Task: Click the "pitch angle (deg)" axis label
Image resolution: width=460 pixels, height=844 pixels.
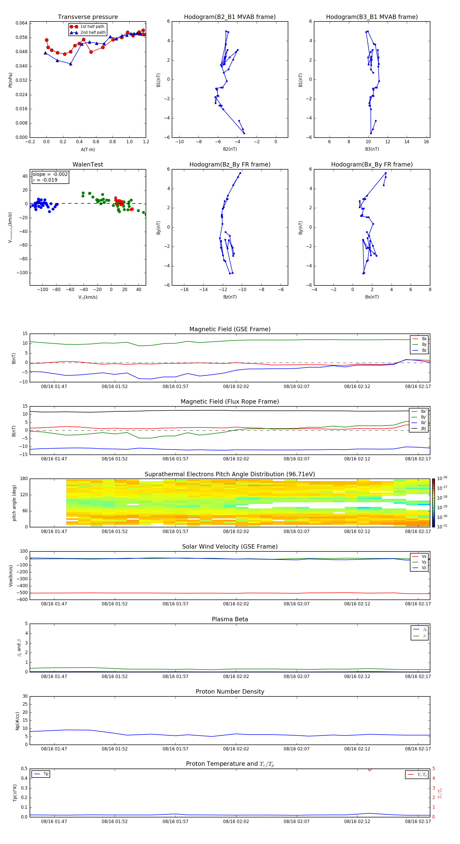Action: [x=14, y=503]
